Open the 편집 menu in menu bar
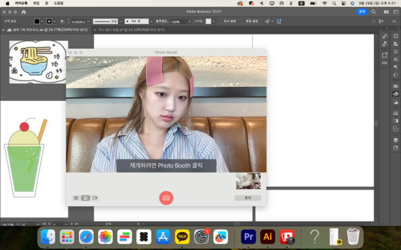This screenshot has width=401, height=250. tap(36, 3)
